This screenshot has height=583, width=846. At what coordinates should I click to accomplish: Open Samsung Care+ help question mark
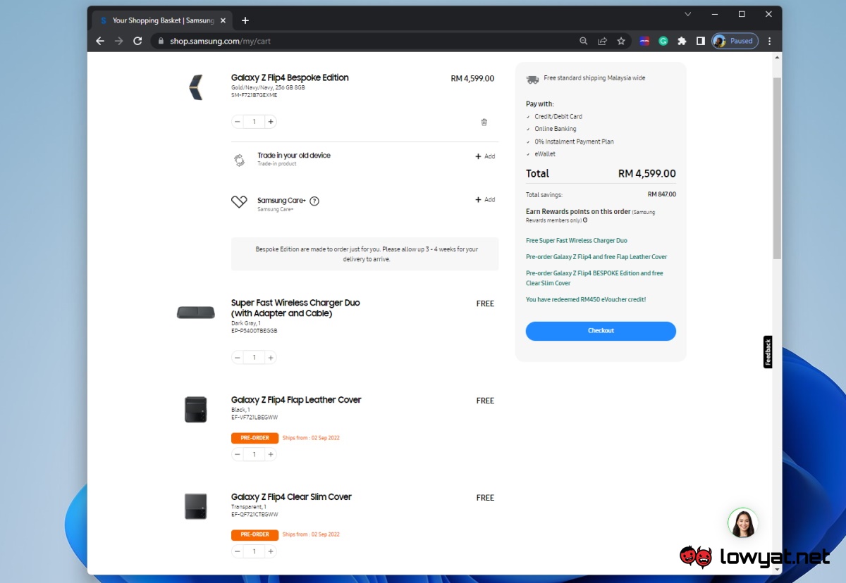tap(314, 201)
